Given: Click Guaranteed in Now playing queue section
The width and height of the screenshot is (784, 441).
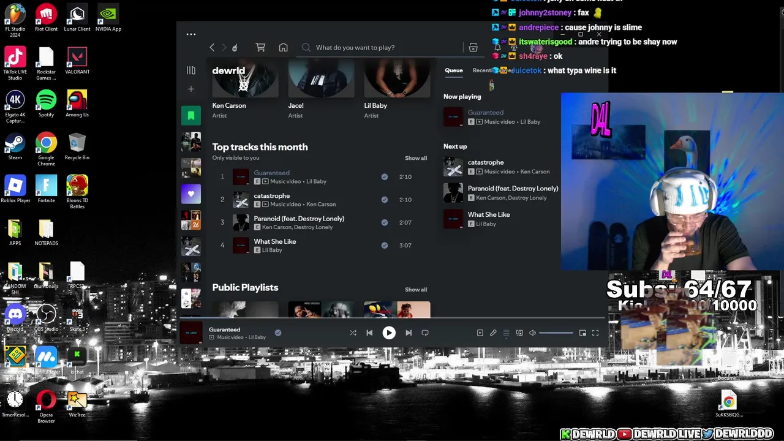Looking at the screenshot, I should point(486,113).
